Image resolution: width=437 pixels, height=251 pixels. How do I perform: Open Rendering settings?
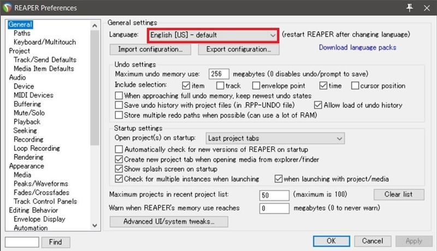[28, 157]
